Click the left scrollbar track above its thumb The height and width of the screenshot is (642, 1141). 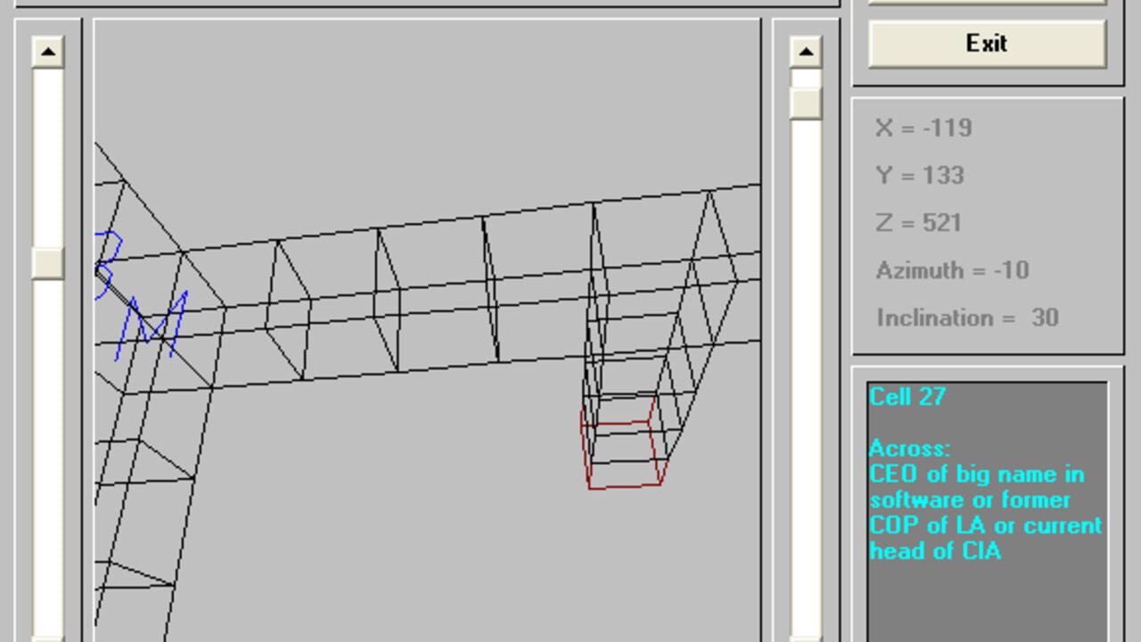(48, 157)
